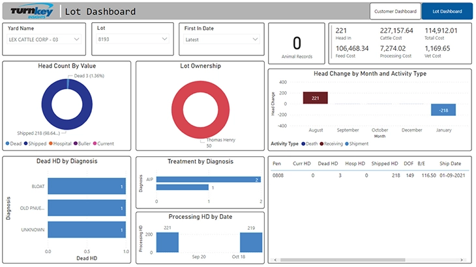Screen dimensions: 476x267
Task: Click the Turnkey Insights logo
Action: 32,11
